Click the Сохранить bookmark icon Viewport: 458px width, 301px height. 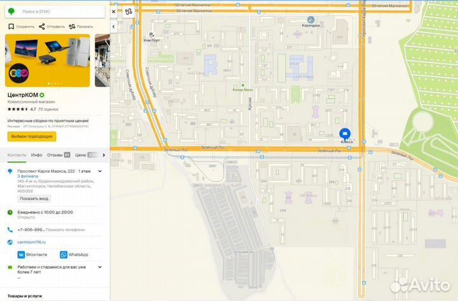click(x=11, y=27)
